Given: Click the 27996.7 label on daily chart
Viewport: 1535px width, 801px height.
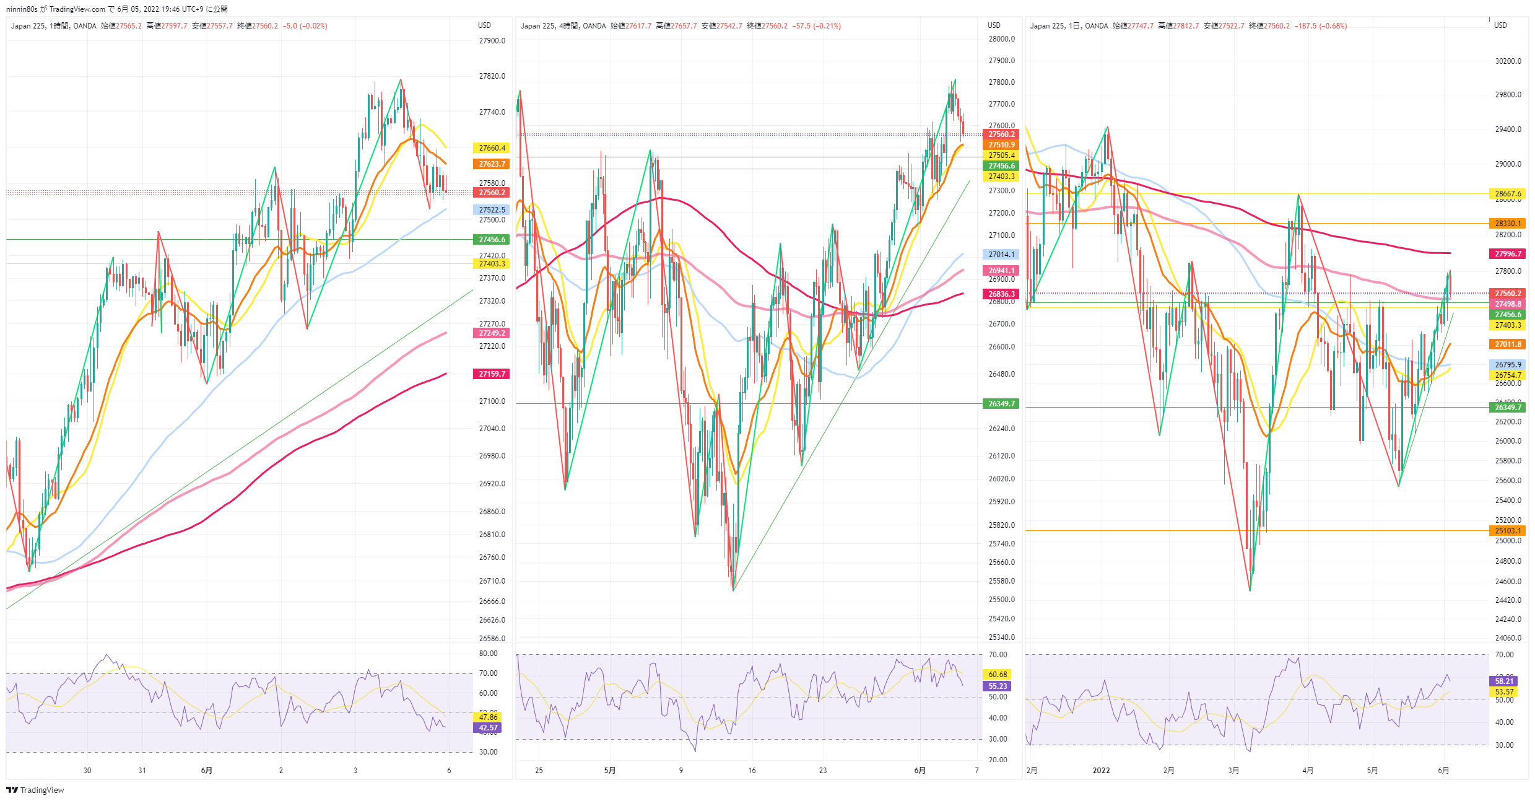Looking at the screenshot, I should point(1508,254).
